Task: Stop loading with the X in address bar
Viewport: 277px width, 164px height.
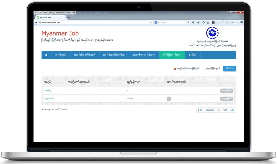Action: pyautogui.click(x=152, y=22)
